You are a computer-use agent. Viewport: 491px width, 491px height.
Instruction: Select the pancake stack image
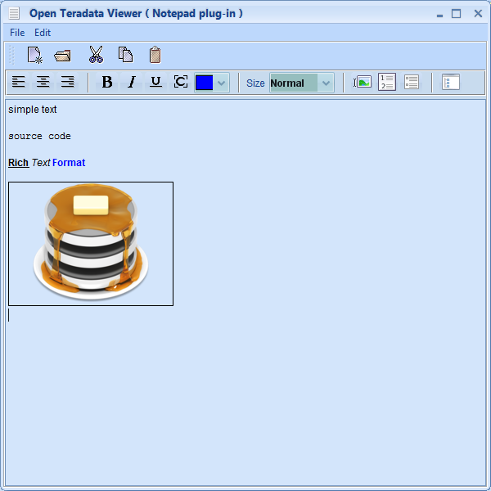click(x=91, y=244)
